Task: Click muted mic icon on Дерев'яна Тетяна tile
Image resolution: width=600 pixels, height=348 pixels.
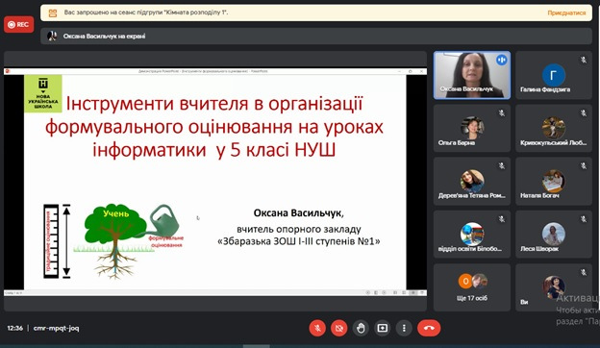Action: 502,165
